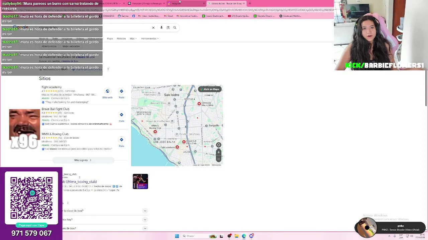Image resolution: width=428 pixels, height=240 pixels.
Task: Get route directions to Fight Academy
Action: point(121,91)
